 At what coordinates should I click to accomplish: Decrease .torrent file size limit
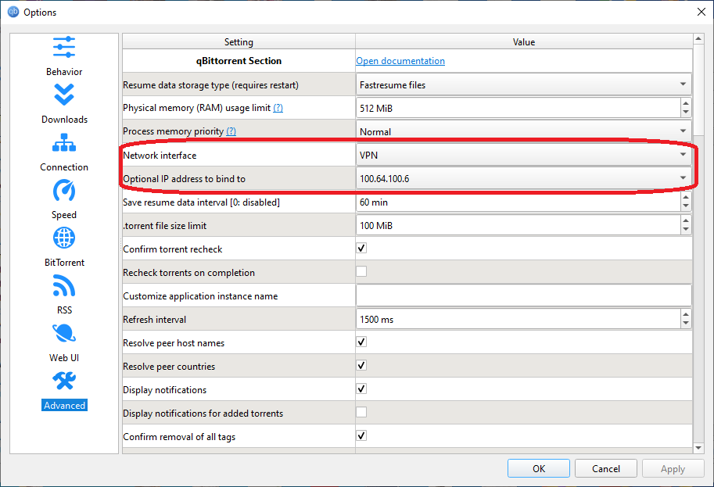click(686, 229)
